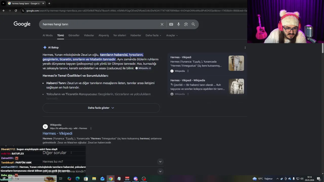The height and width of the screenshot is (182, 324).
Task: Open the 'Hermes - Vikipedi - Wikipedia' source card
Action: click(x=207, y=87)
